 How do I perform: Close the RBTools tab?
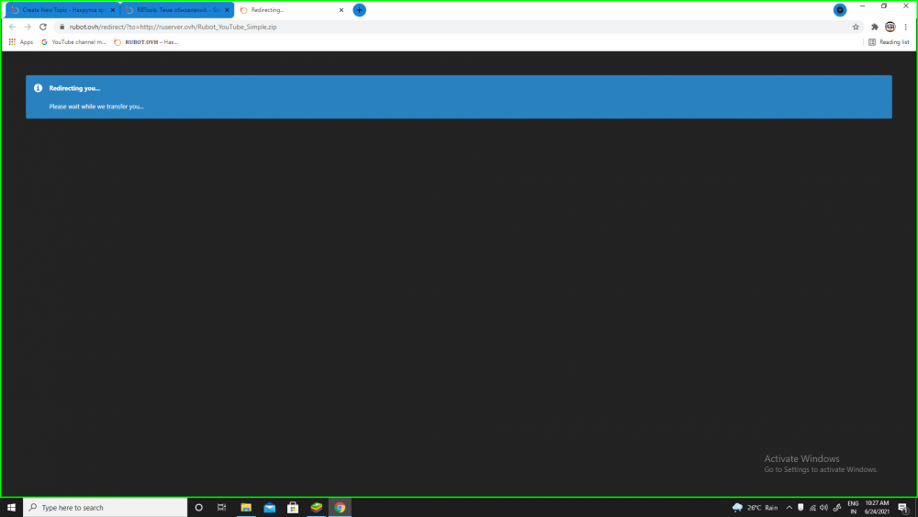[227, 10]
